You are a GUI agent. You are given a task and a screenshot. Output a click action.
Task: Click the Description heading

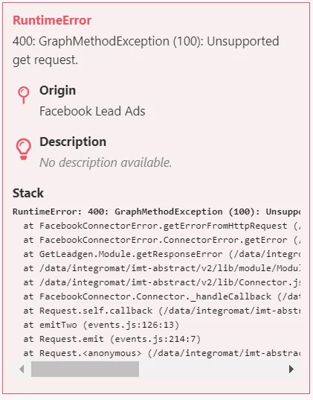[x=73, y=142]
